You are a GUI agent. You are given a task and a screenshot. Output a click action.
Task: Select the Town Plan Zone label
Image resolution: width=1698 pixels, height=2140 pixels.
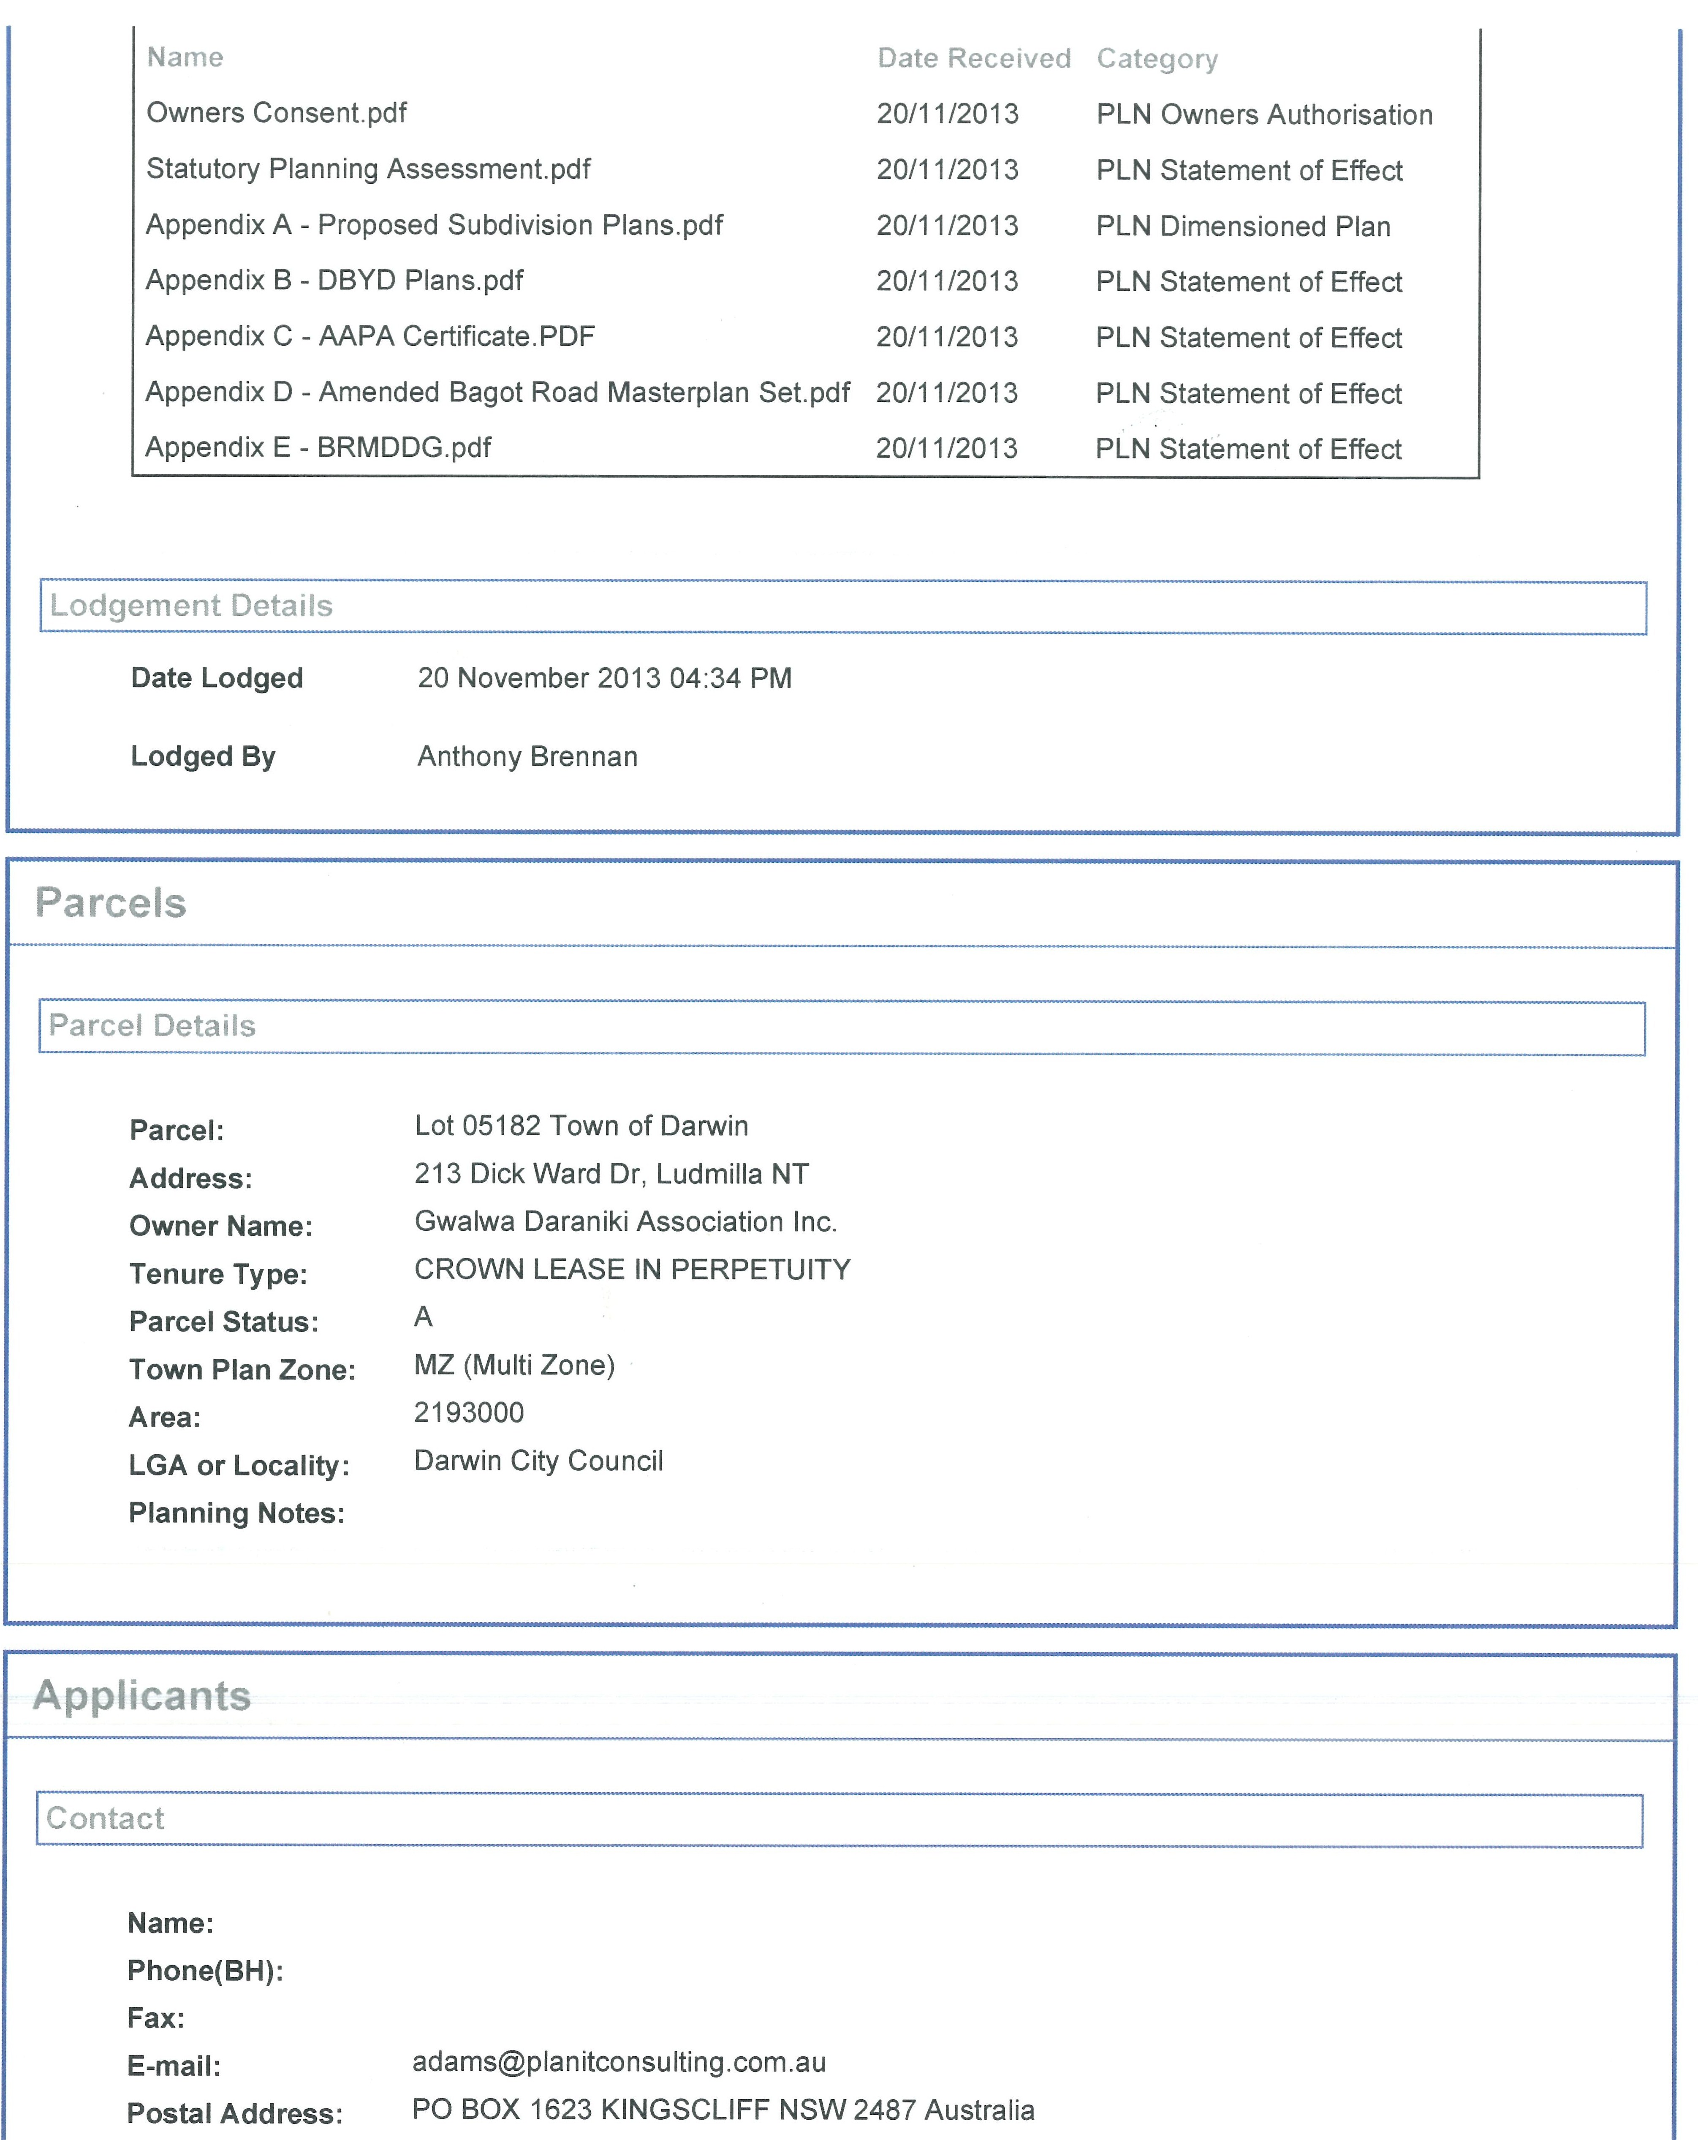point(242,1371)
